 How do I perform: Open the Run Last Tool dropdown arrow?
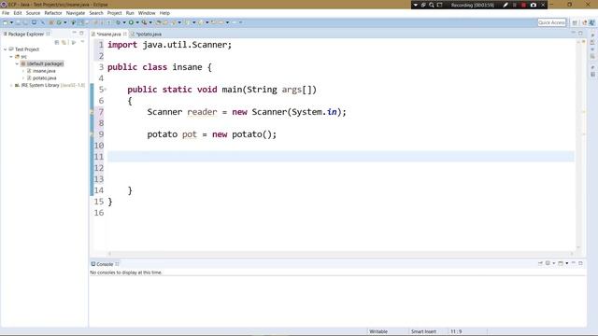click(x=150, y=22)
